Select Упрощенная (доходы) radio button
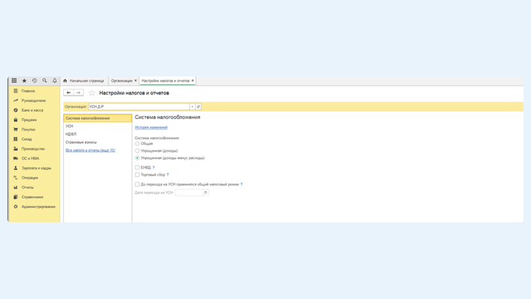This screenshot has width=531, height=299. (137, 151)
